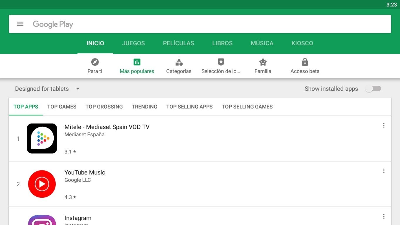The height and width of the screenshot is (225, 400).
Task: Select the TOP APPS tab
Action: (26, 107)
